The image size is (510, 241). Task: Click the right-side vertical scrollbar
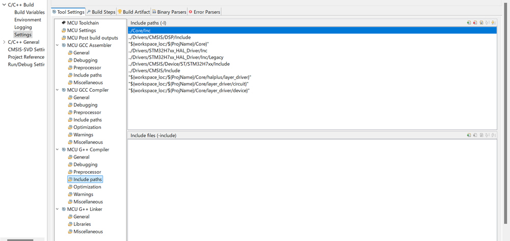pyautogui.click(x=505, y=114)
